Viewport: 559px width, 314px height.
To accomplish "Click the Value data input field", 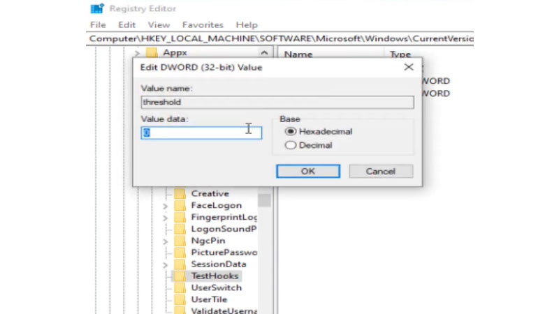I will [x=201, y=133].
